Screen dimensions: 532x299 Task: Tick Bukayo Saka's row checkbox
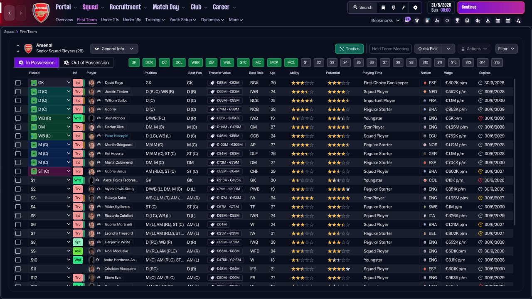pos(18,198)
